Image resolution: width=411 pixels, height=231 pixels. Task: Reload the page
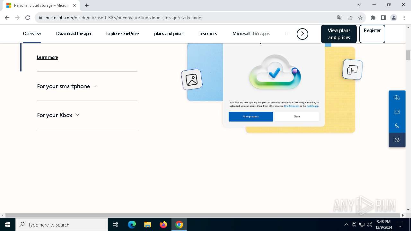tap(28, 18)
